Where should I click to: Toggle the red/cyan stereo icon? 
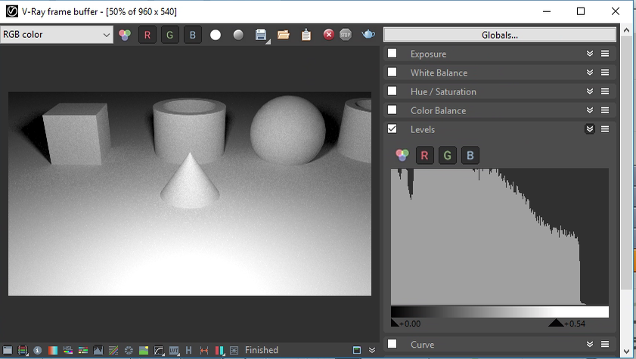tap(219, 350)
